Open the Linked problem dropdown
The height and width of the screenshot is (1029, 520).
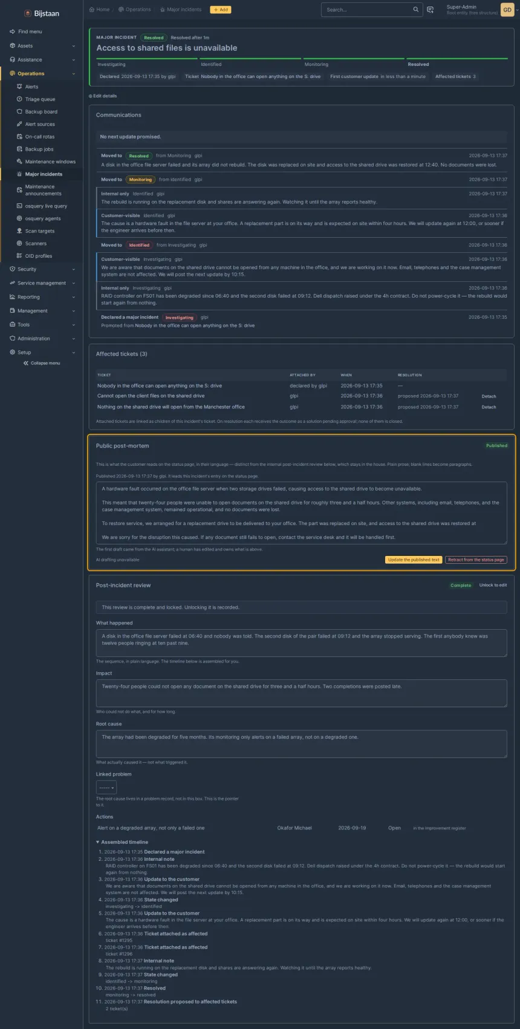pyautogui.click(x=106, y=788)
